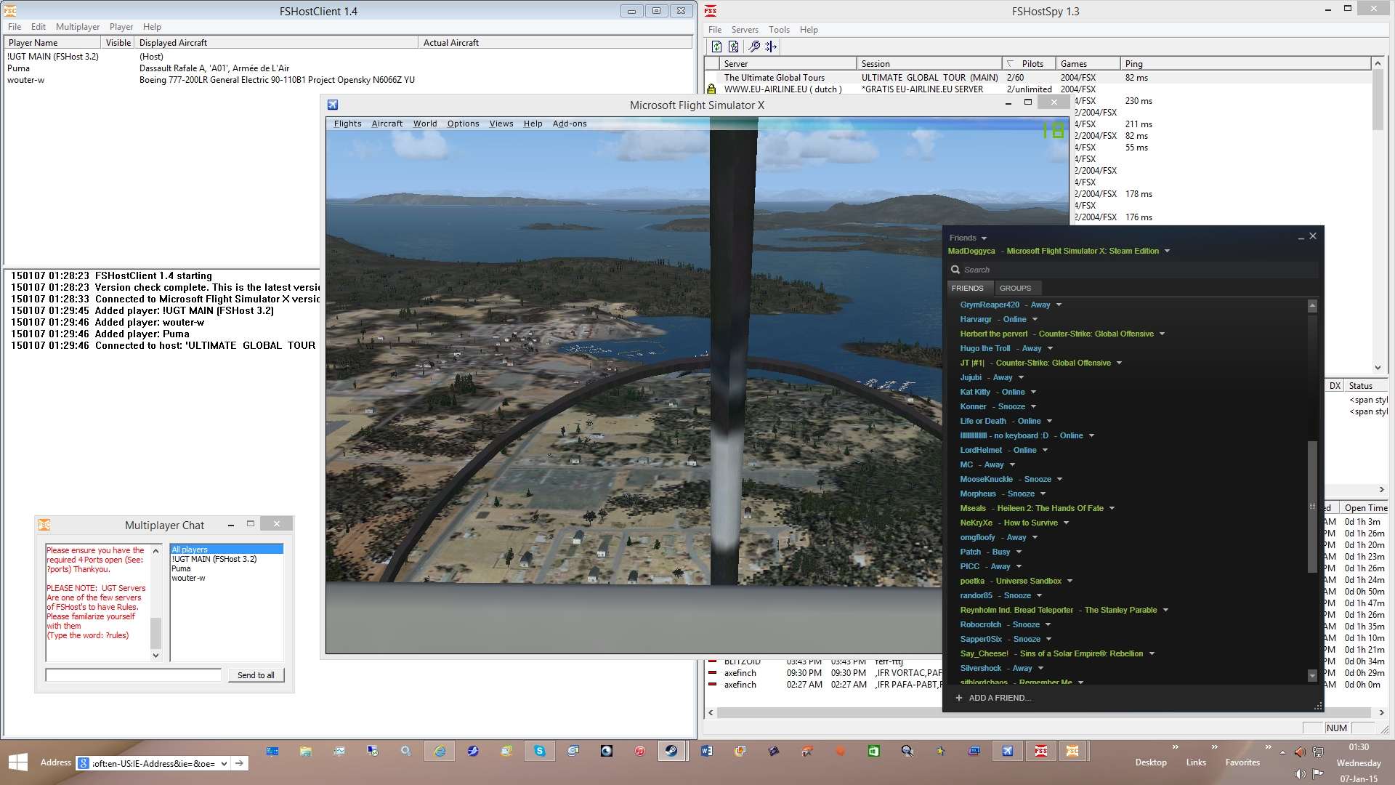The image size is (1395, 785).
Task: Click the Steam friends list scrollbar thumb
Action: (x=1312, y=506)
